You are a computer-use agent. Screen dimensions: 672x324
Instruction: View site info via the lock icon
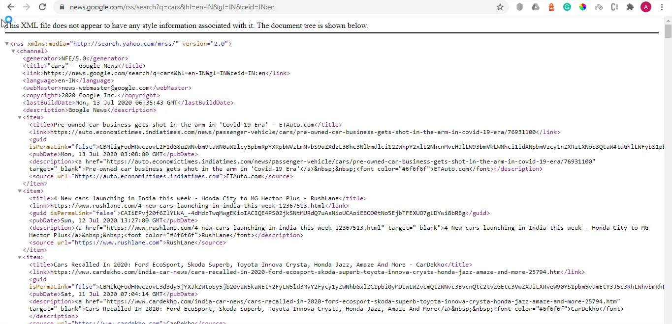[x=62, y=7]
